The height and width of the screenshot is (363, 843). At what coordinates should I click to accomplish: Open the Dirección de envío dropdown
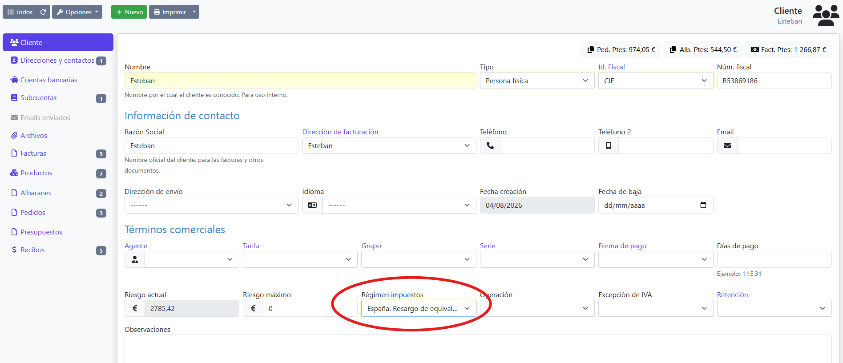point(211,205)
